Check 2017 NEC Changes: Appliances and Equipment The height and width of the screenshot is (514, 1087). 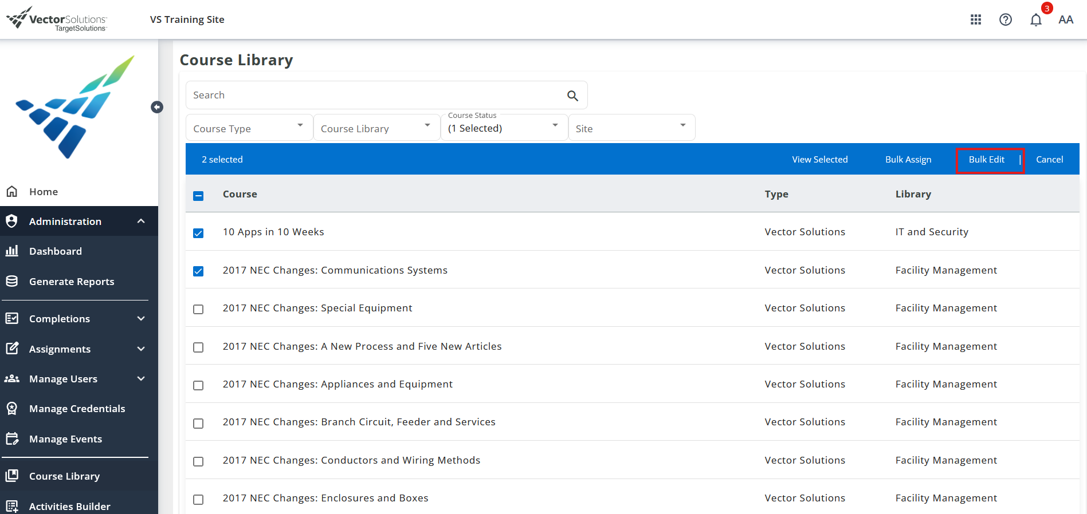tap(198, 385)
